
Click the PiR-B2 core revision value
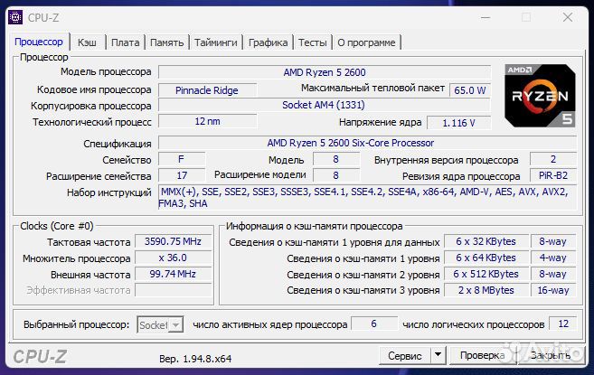click(x=553, y=175)
